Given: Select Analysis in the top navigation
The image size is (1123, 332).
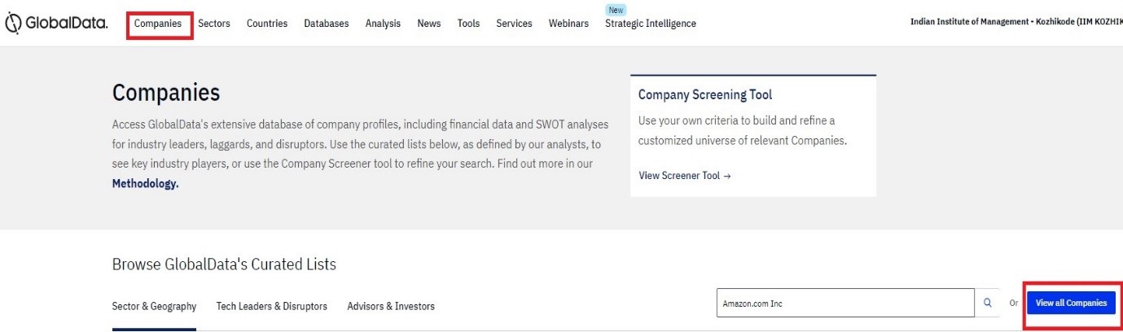Looking at the screenshot, I should (383, 24).
